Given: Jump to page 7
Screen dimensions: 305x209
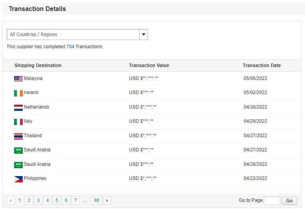Looking at the screenshot, I should click(75, 200).
